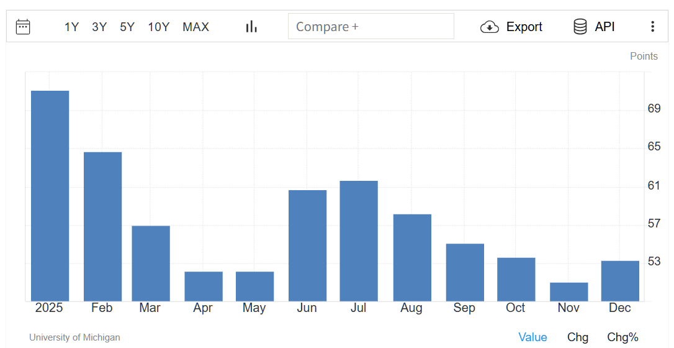
Task: Switch to the 10Y time range
Action: [158, 27]
